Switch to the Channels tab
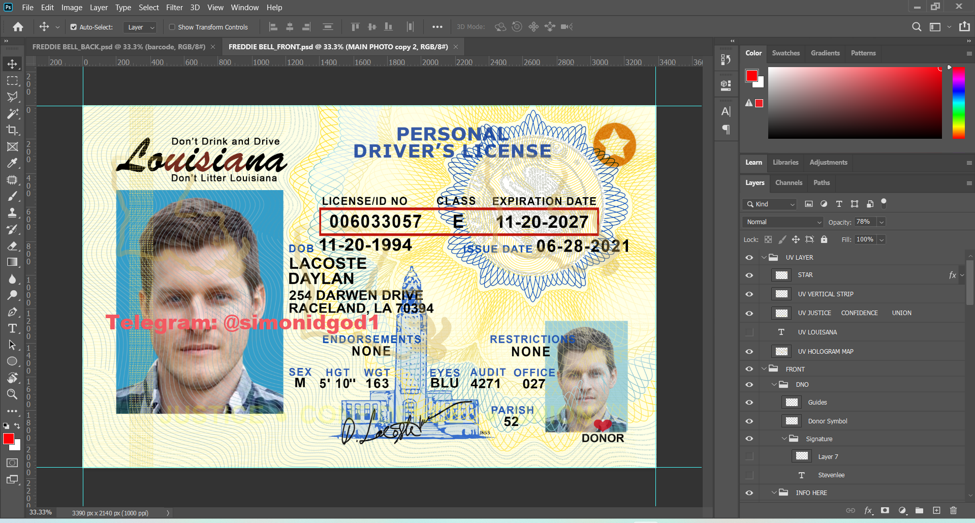Viewport: 975px width, 523px height. [x=789, y=182]
